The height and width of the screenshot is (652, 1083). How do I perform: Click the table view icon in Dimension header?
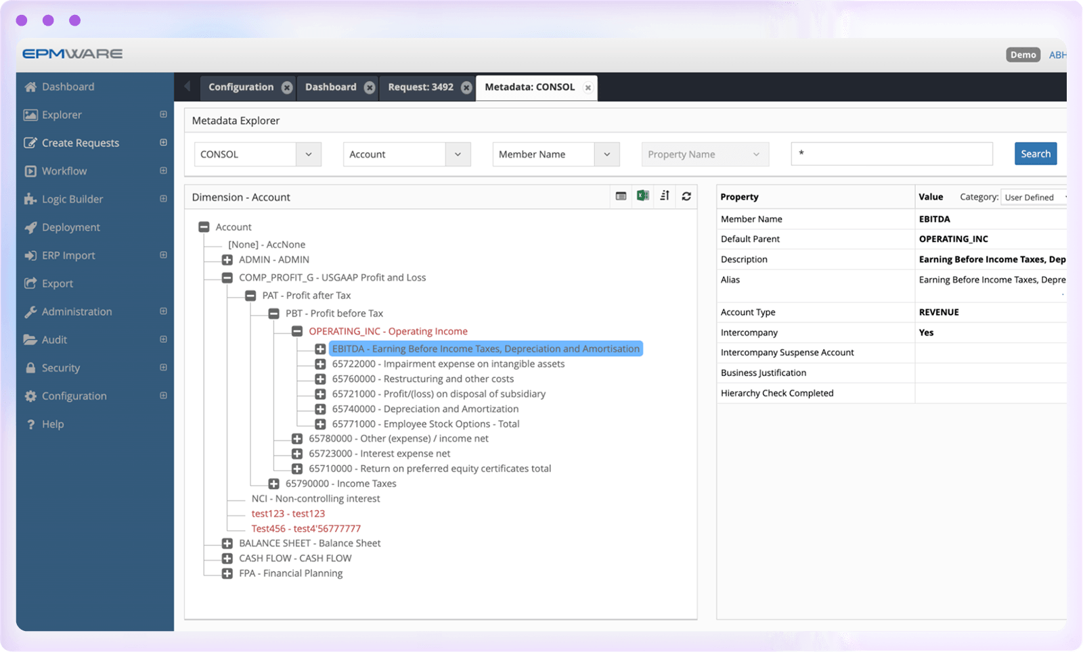pos(621,196)
